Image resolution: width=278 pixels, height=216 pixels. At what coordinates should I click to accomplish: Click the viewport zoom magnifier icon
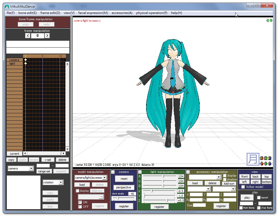pyautogui.click(x=268, y=20)
